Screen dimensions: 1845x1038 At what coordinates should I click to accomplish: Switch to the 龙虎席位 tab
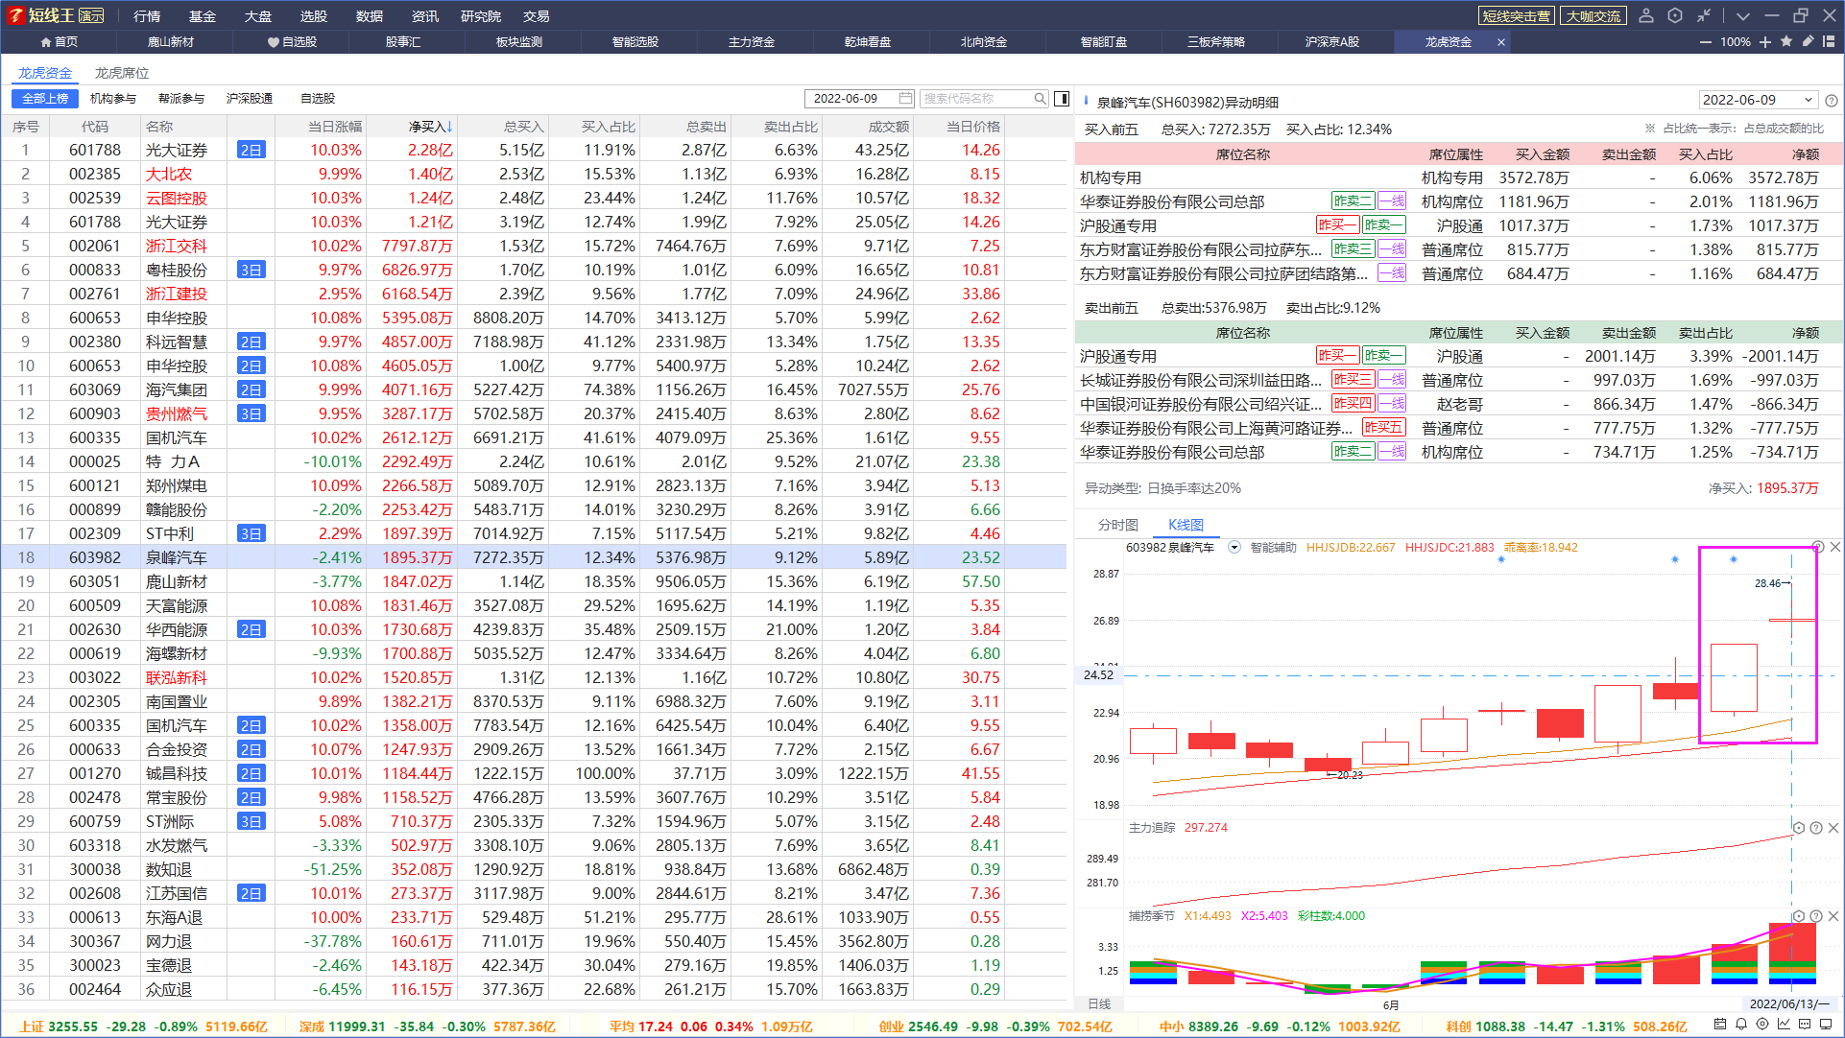[122, 73]
